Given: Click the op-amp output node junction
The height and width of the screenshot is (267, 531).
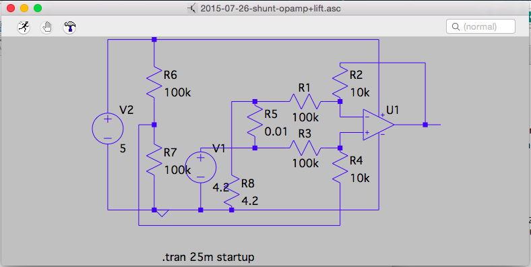Looking at the screenshot, I should coord(425,125).
